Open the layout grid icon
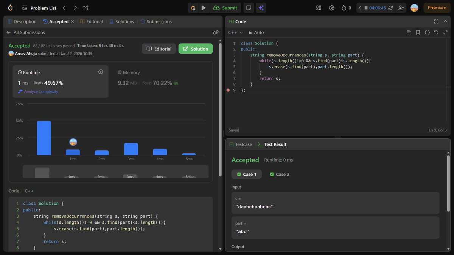This screenshot has width=454, height=255. pyautogui.click(x=319, y=8)
